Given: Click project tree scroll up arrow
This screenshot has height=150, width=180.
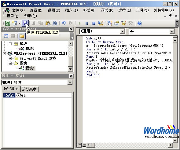Looking at the screenshot, I should 70,44.
